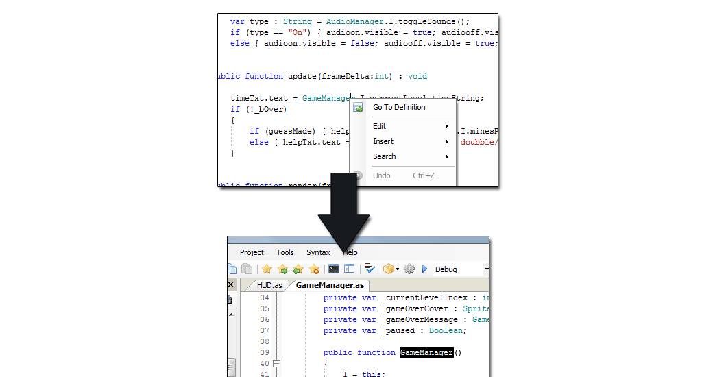Open the command prompt console icon
Image resolution: width=702 pixels, height=377 pixels.
tap(334, 269)
